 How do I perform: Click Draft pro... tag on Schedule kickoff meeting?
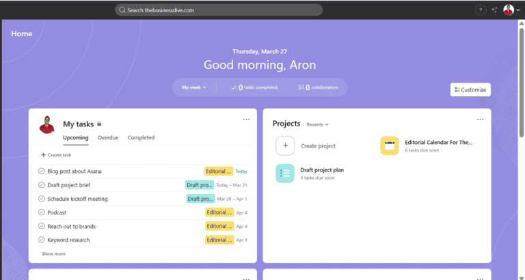tap(200, 199)
